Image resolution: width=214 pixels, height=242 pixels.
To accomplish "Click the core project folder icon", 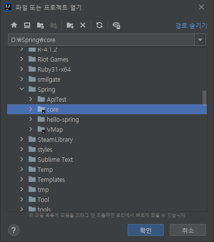I will (41, 110).
